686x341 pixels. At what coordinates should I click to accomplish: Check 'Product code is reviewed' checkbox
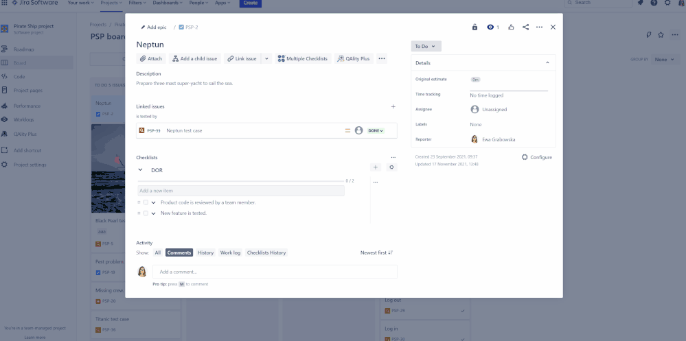click(146, 202)
